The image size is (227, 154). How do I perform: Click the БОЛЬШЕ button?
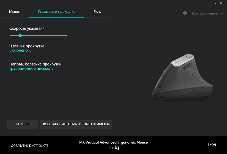coord(23,124)
